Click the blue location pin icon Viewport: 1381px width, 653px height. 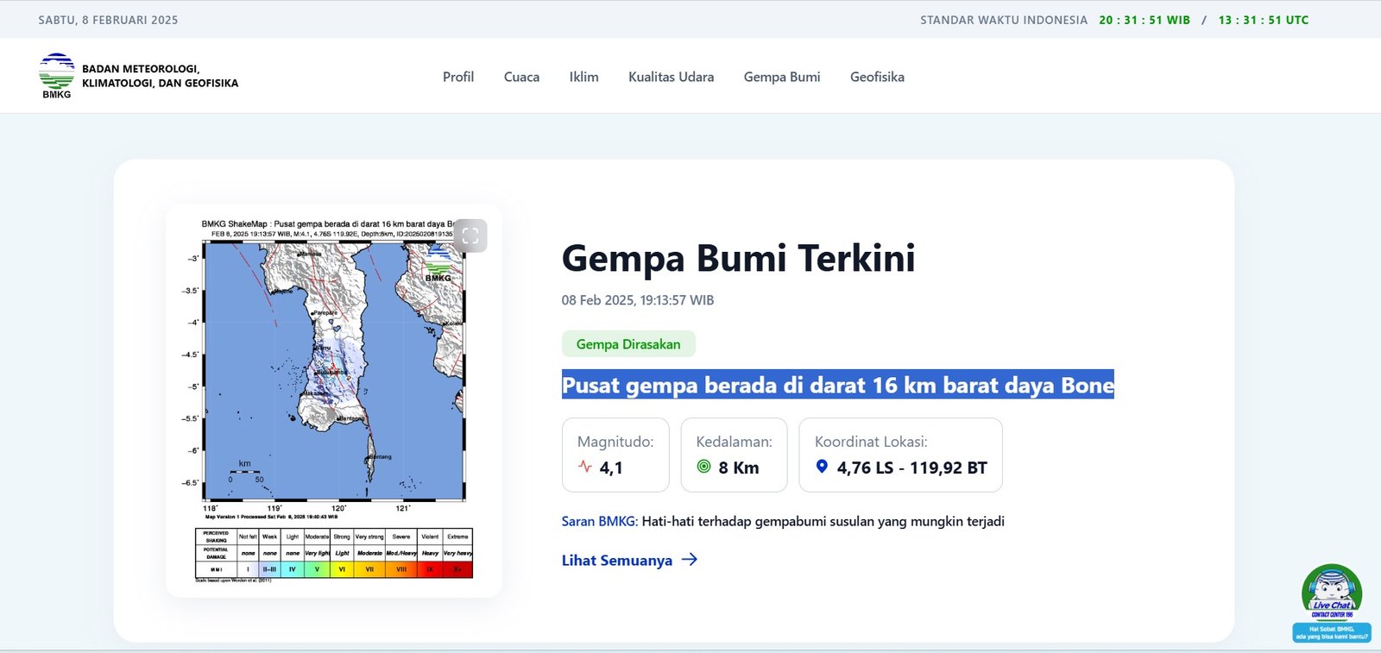click(x=822, y=467)
